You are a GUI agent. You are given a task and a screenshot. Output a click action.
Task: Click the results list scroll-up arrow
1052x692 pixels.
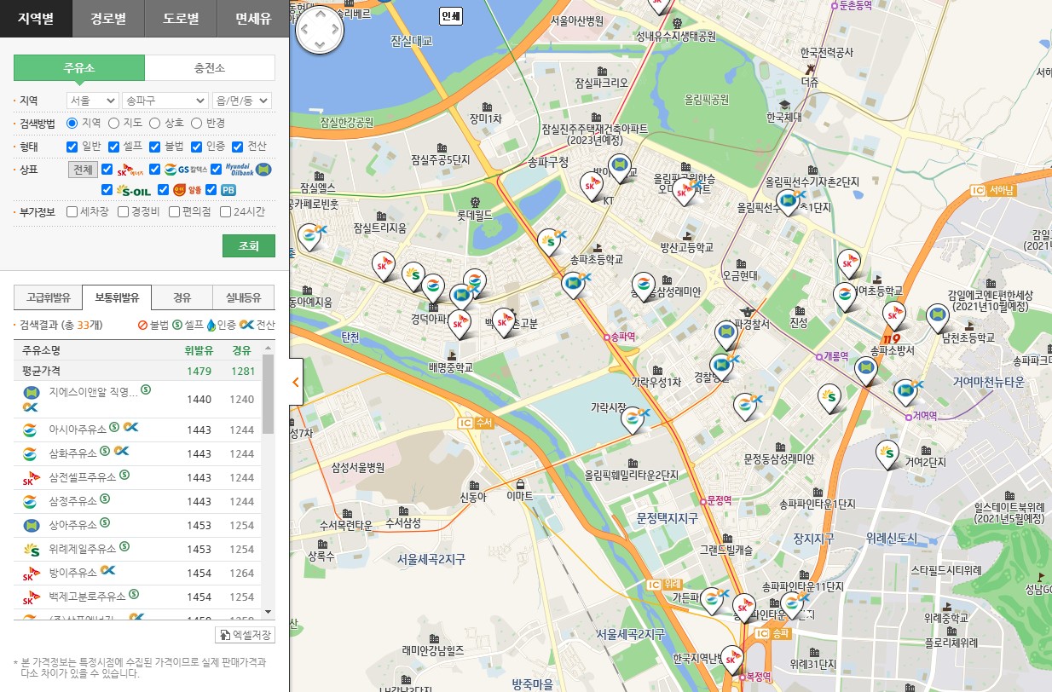pyautogui.click(x=269, y=348)
